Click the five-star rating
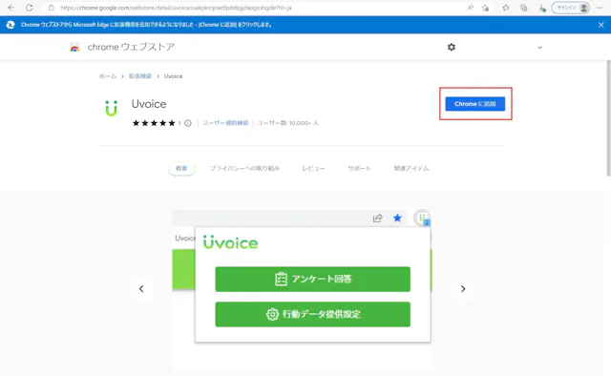The height and width of the screenshot is (376, 611). click(x=154, y=123)
